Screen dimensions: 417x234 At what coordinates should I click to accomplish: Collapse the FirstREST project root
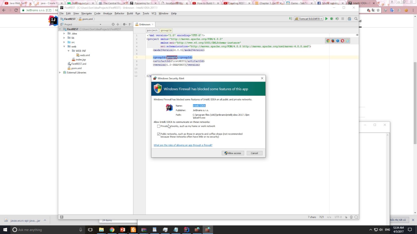coord(60,29)
